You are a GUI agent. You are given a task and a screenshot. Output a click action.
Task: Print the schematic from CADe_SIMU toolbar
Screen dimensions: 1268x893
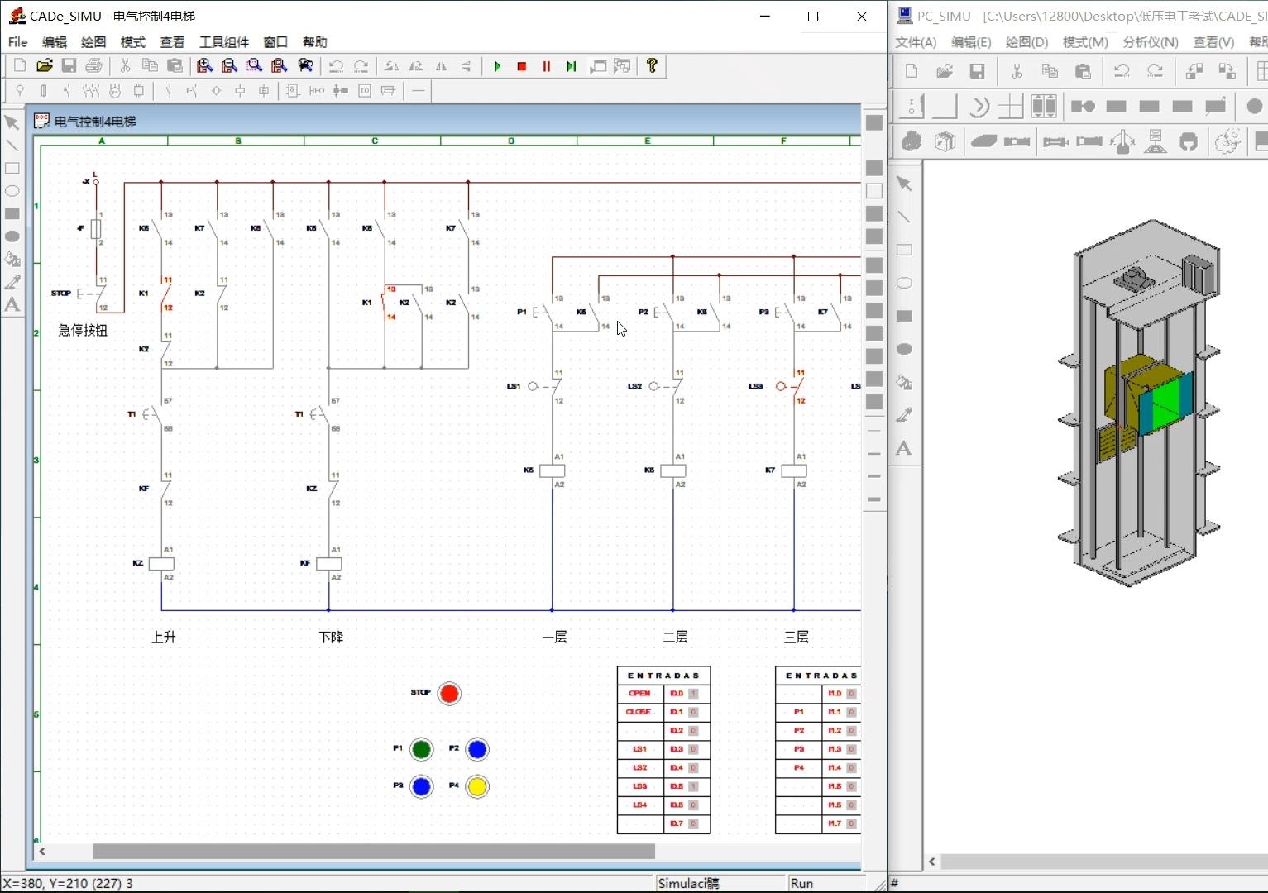pos(94,65)
